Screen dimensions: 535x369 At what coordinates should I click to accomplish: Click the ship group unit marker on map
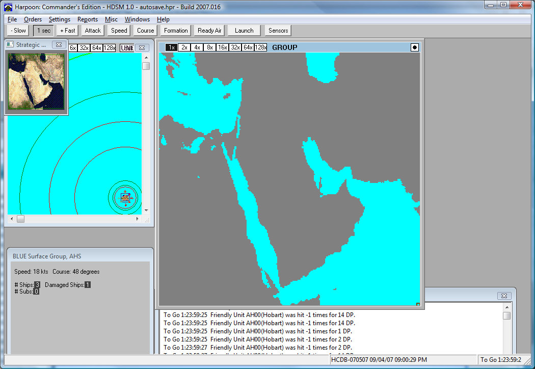tap(125, 198)
